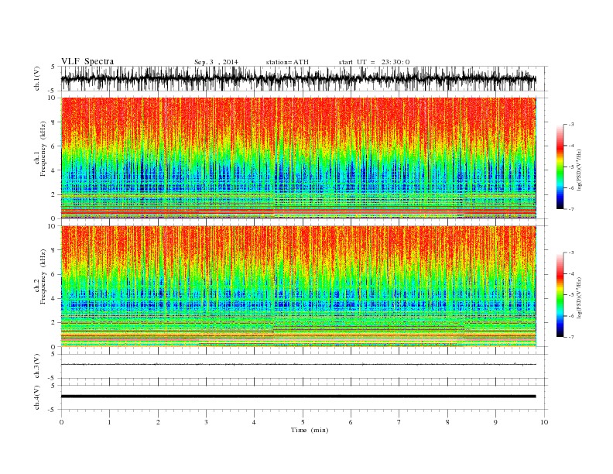Click the time axis tick label "2"

[x=158, y=422]
